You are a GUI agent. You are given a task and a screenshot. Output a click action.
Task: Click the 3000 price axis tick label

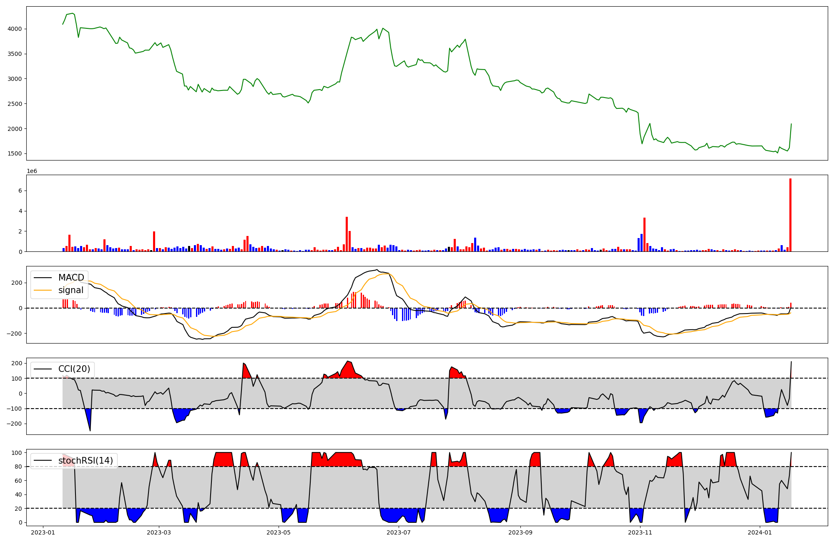click(x=15, y=79)
